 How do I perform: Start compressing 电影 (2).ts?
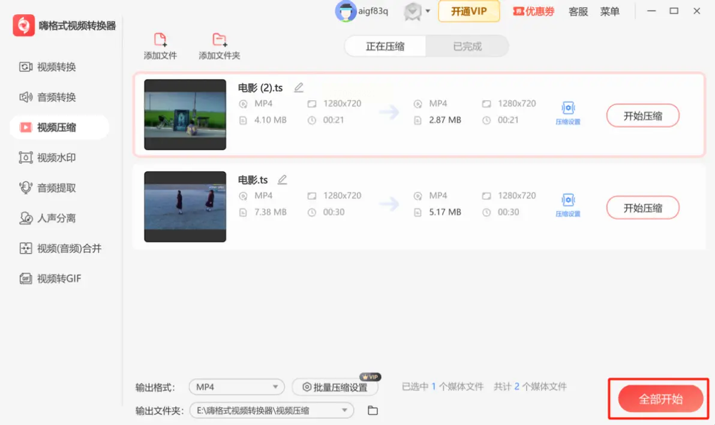(x=642, y=116)
